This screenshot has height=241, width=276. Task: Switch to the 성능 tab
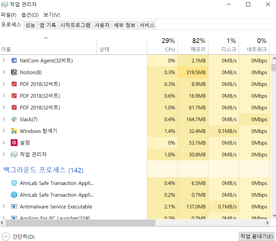pyautogui.click(x=30, y=25)
